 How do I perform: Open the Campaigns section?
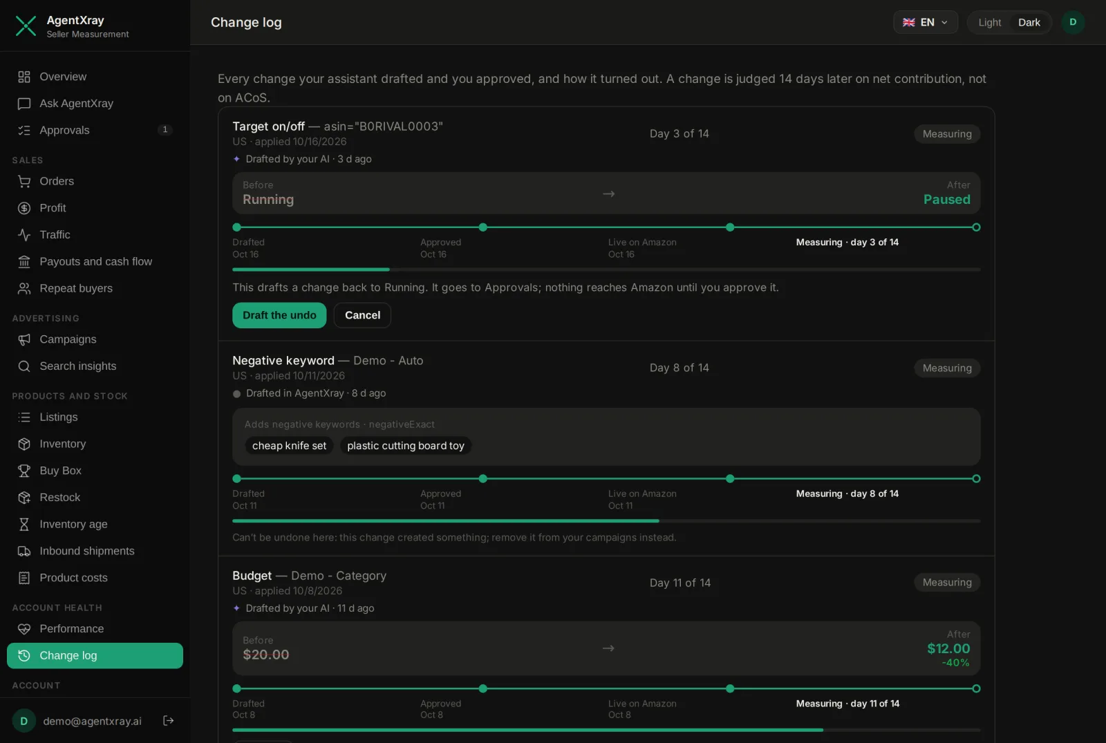coord(95,339)
